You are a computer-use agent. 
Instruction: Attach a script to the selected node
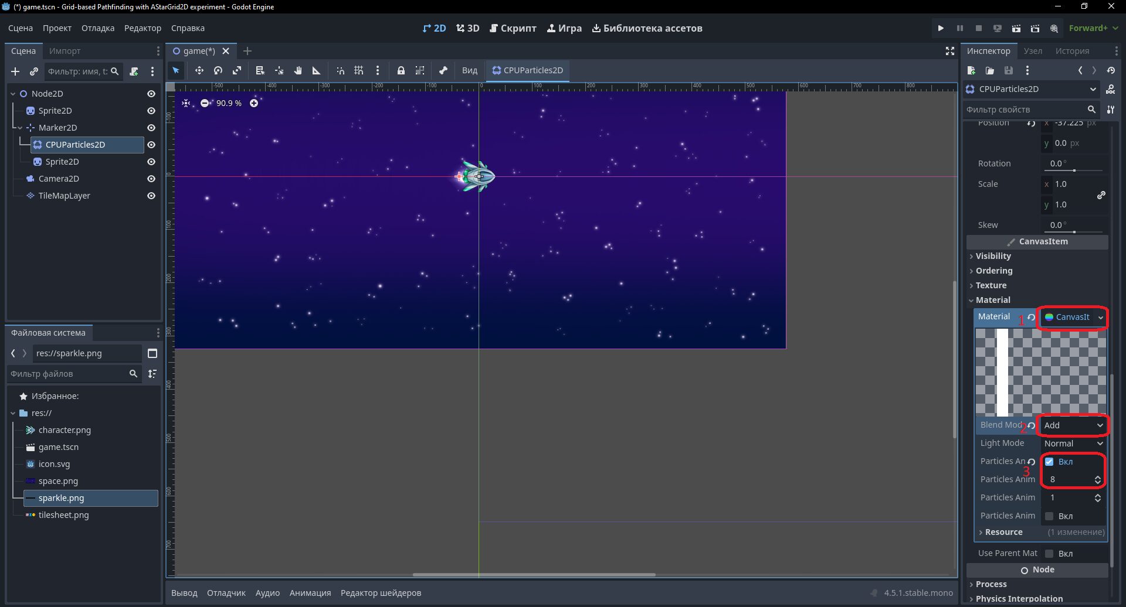(134, 71)
